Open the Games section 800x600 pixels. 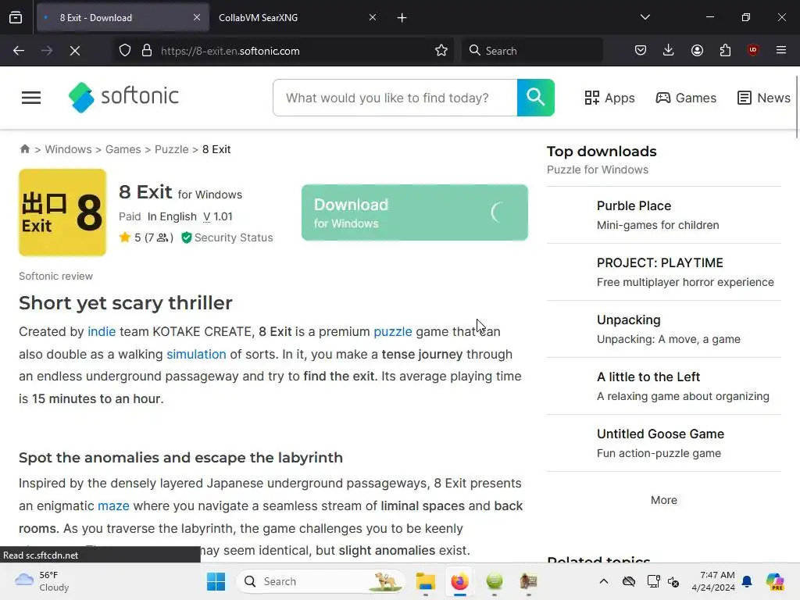686,98
